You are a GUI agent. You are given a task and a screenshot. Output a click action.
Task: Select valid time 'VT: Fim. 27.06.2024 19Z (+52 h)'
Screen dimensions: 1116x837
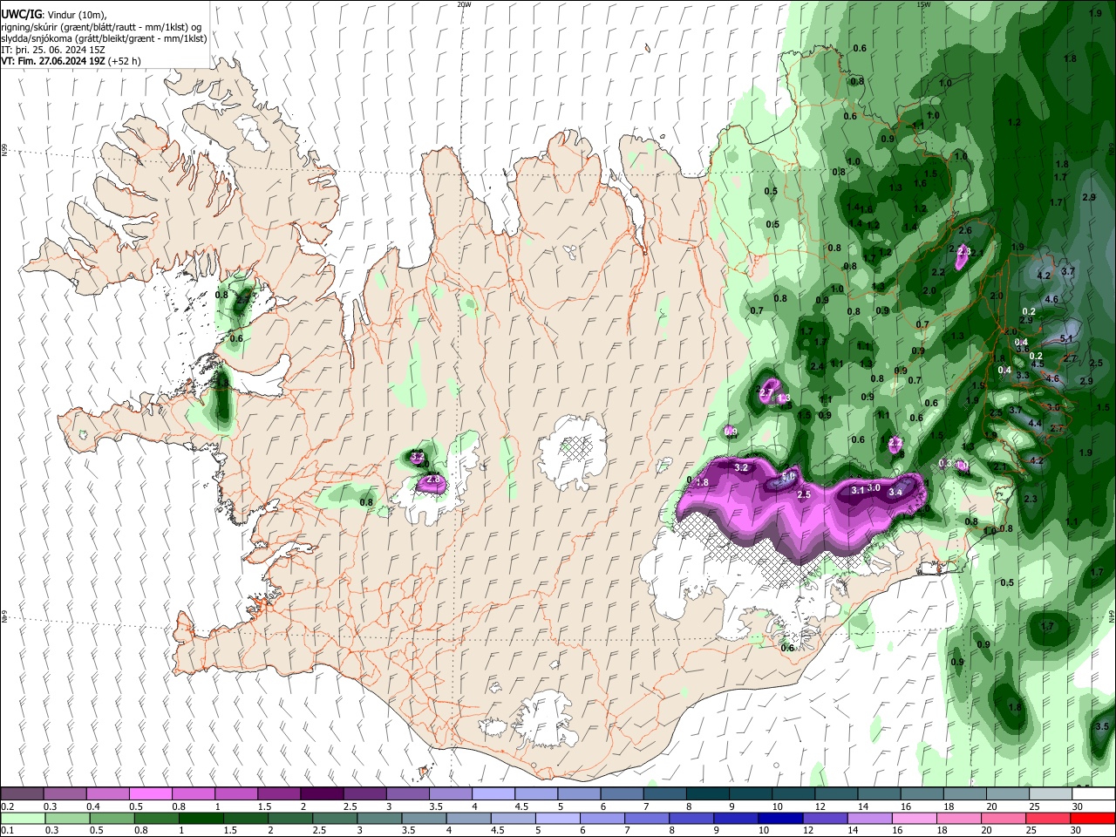[71, 61]
